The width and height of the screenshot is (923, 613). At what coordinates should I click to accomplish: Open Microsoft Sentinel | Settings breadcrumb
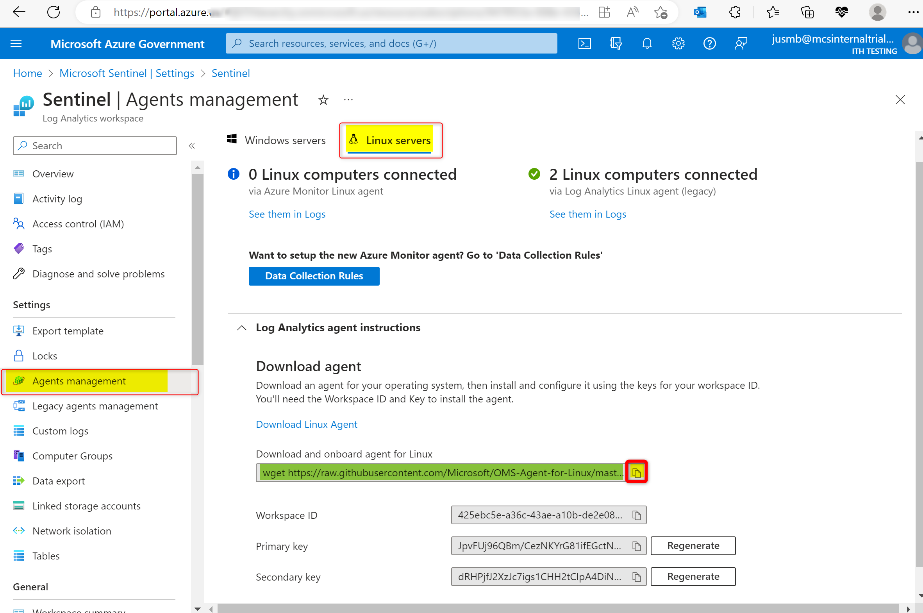click(x=127, y=73)
